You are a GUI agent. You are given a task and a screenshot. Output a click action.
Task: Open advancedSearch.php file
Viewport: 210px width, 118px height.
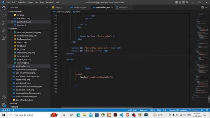pyautogui.click(x=25, y=90)
